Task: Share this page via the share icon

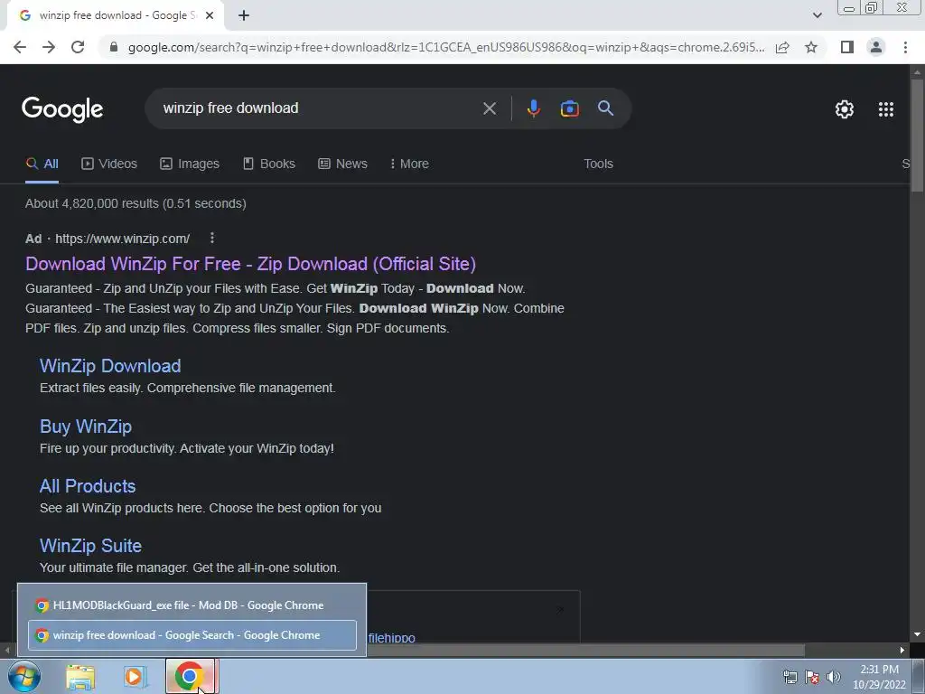Action: tap(782, 47)
